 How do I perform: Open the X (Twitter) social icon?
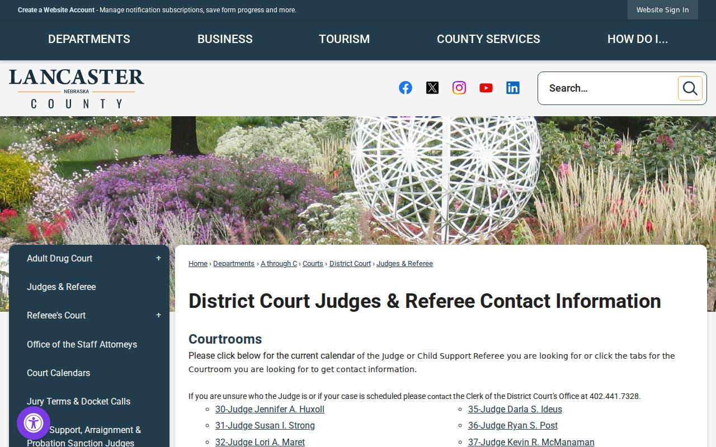pos(432,88)
